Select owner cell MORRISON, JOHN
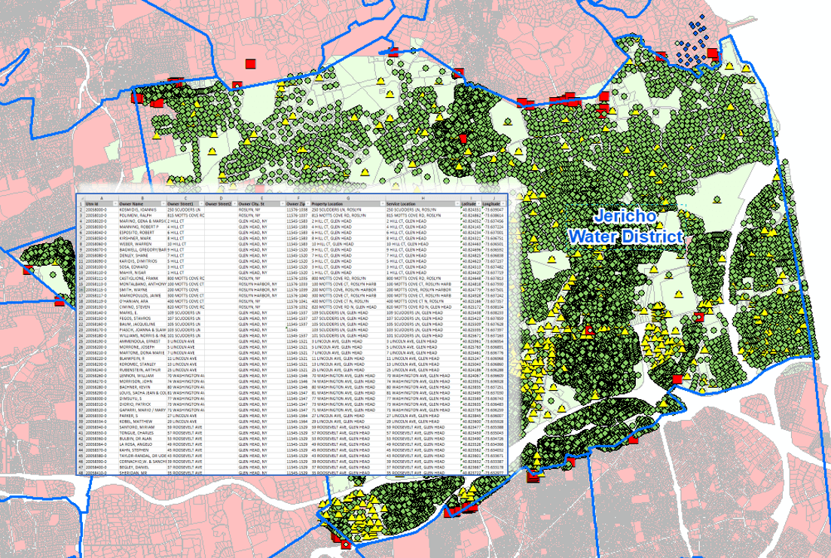 coord(142,382)
